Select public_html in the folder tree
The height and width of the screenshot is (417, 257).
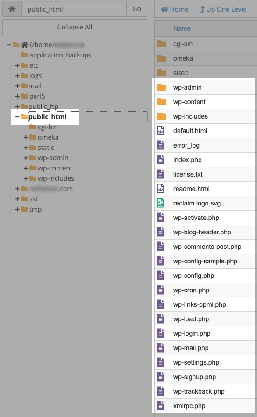[x=48, y=117]
